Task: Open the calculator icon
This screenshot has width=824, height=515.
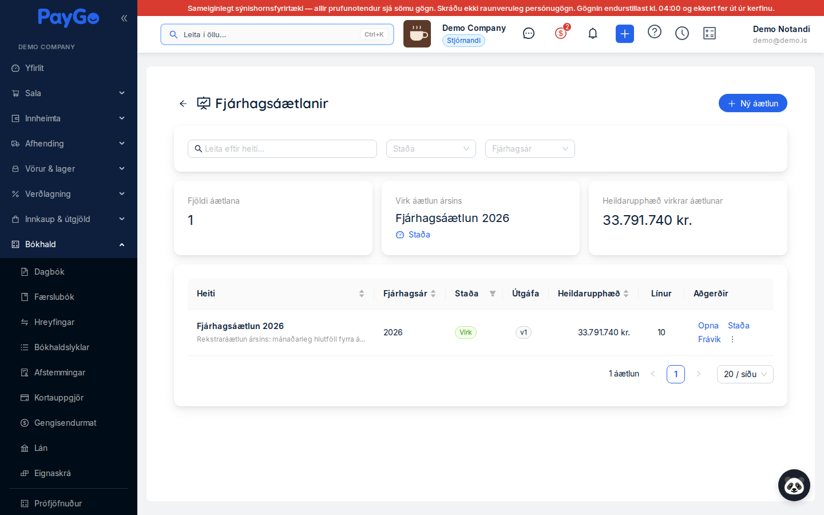Action: point(710,34)
